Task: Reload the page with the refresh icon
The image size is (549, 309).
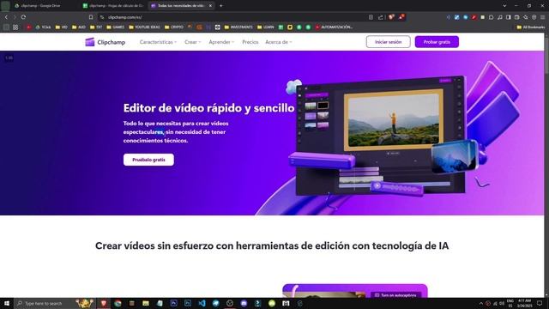Action: tap(23, 17)
